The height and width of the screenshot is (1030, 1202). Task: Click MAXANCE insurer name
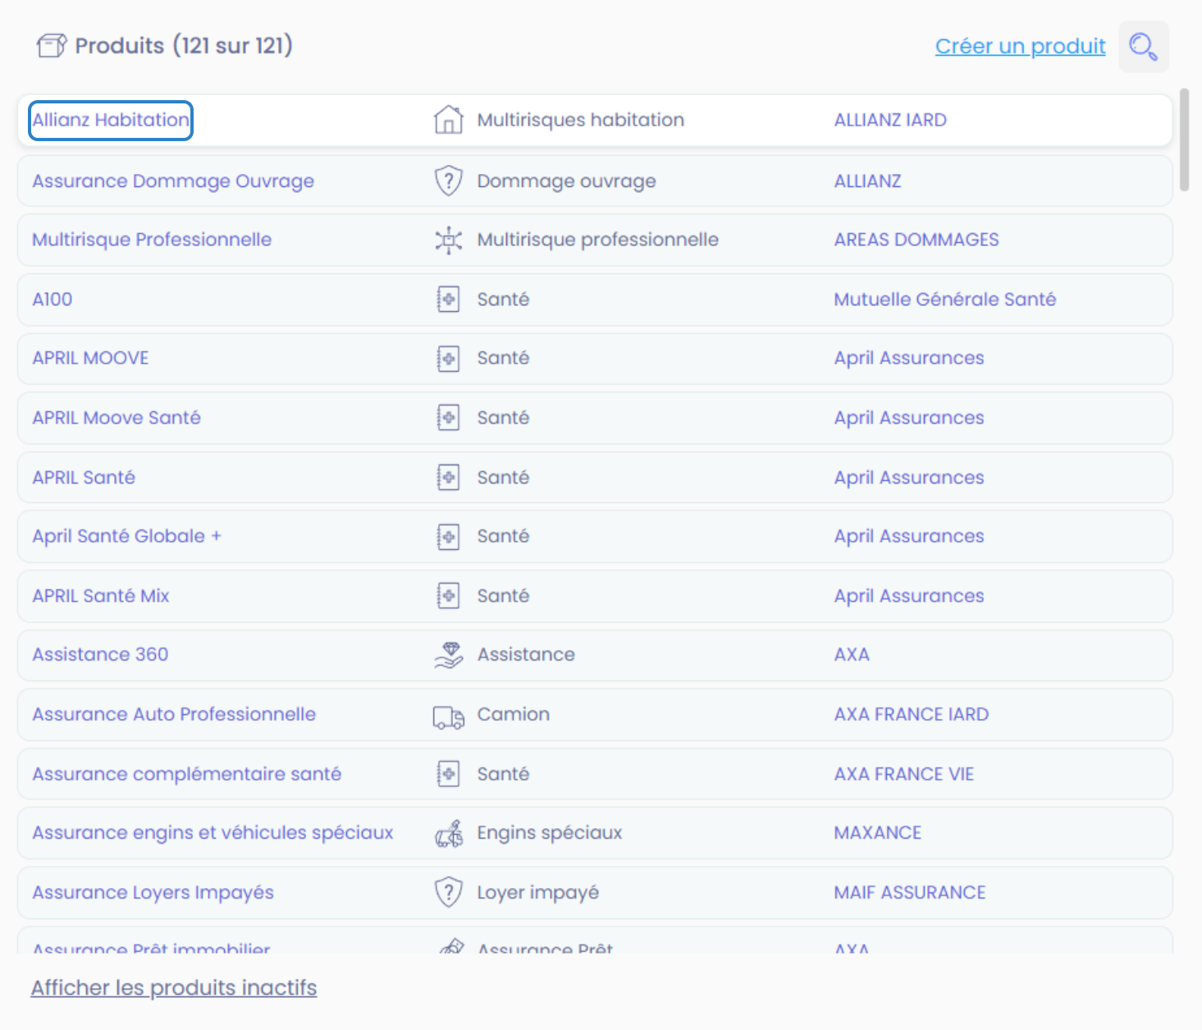[878, 833]
